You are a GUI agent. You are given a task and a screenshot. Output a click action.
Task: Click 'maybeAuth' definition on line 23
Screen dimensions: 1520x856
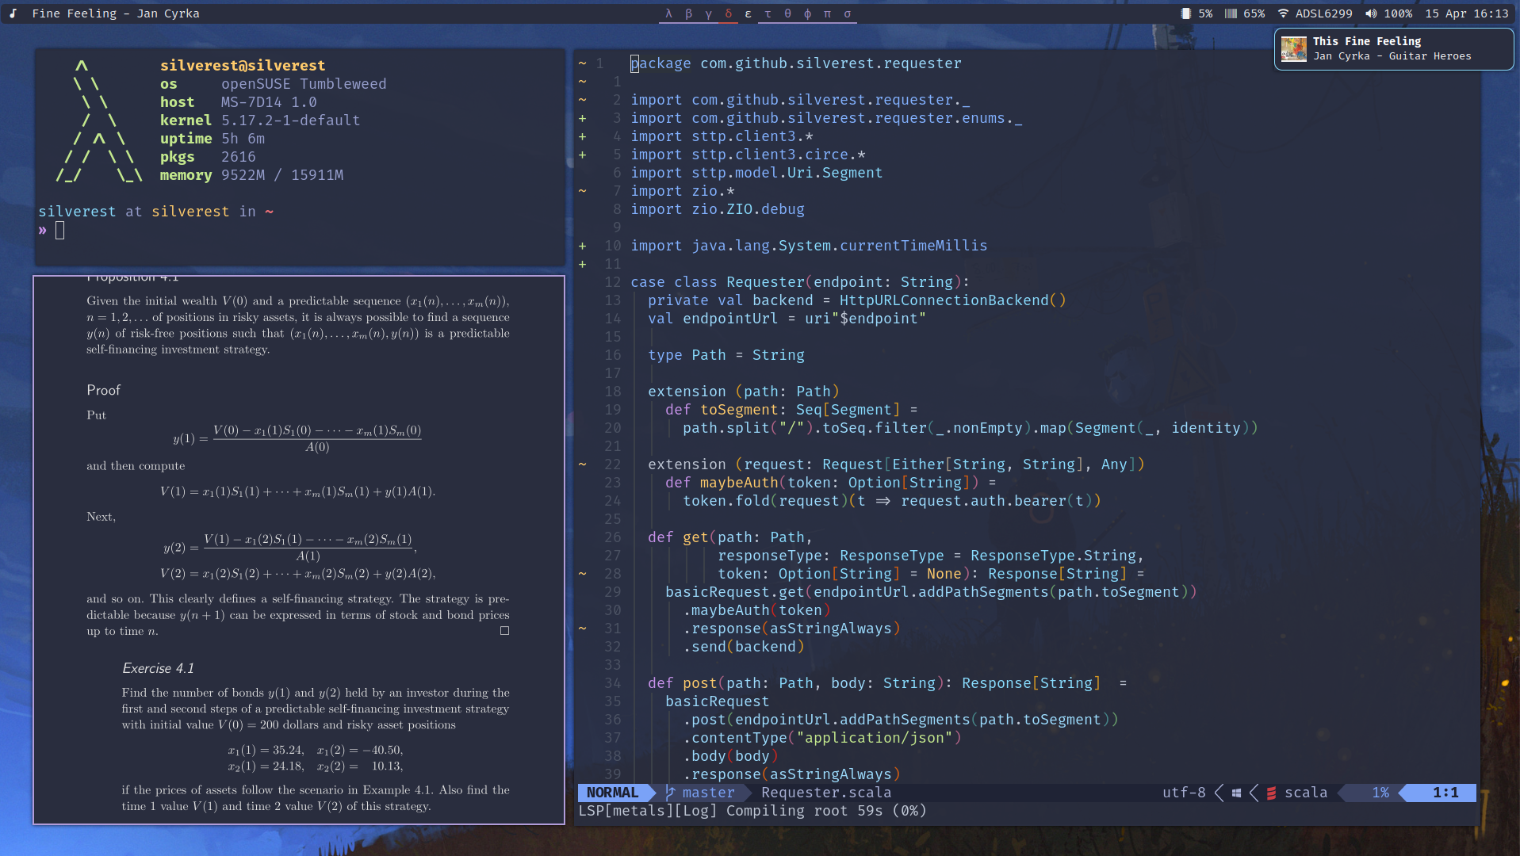pyautogui.click(x=739, y=483)
